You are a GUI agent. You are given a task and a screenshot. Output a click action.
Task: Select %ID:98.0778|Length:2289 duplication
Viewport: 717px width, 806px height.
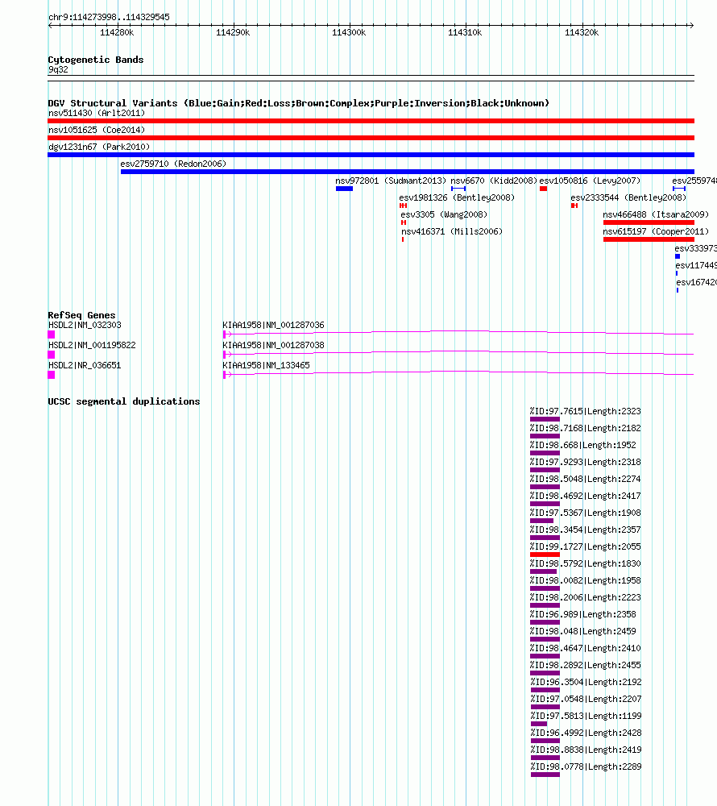click(x=586, y=767)
